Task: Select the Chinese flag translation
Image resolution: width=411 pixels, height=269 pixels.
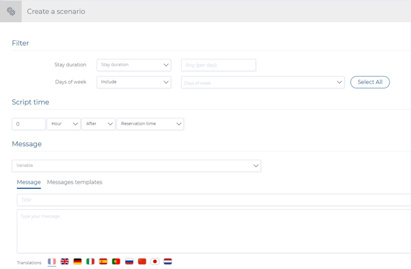Action: click(142, 261)
